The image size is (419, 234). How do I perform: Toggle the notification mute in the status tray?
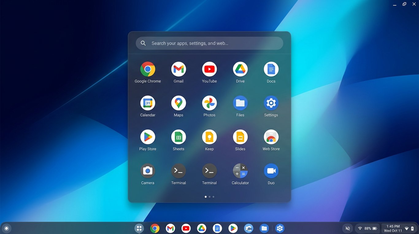coord(347,228)
